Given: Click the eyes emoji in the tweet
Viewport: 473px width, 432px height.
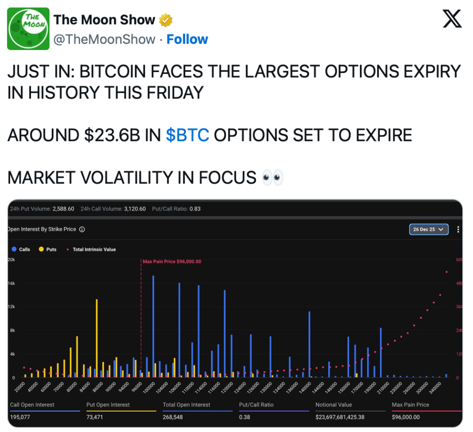Looking at the screenshot, I should coord(273,178).
